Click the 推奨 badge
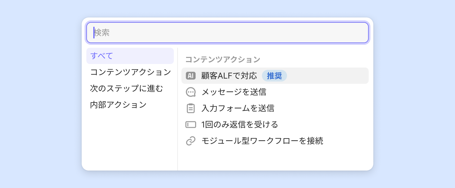455x188 pixels. point(274,76)
